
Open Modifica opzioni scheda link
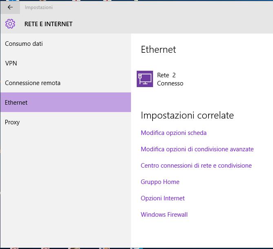[x=173, y=133]
